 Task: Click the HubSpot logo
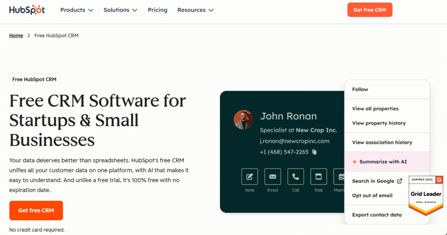[x=27, y=10]
